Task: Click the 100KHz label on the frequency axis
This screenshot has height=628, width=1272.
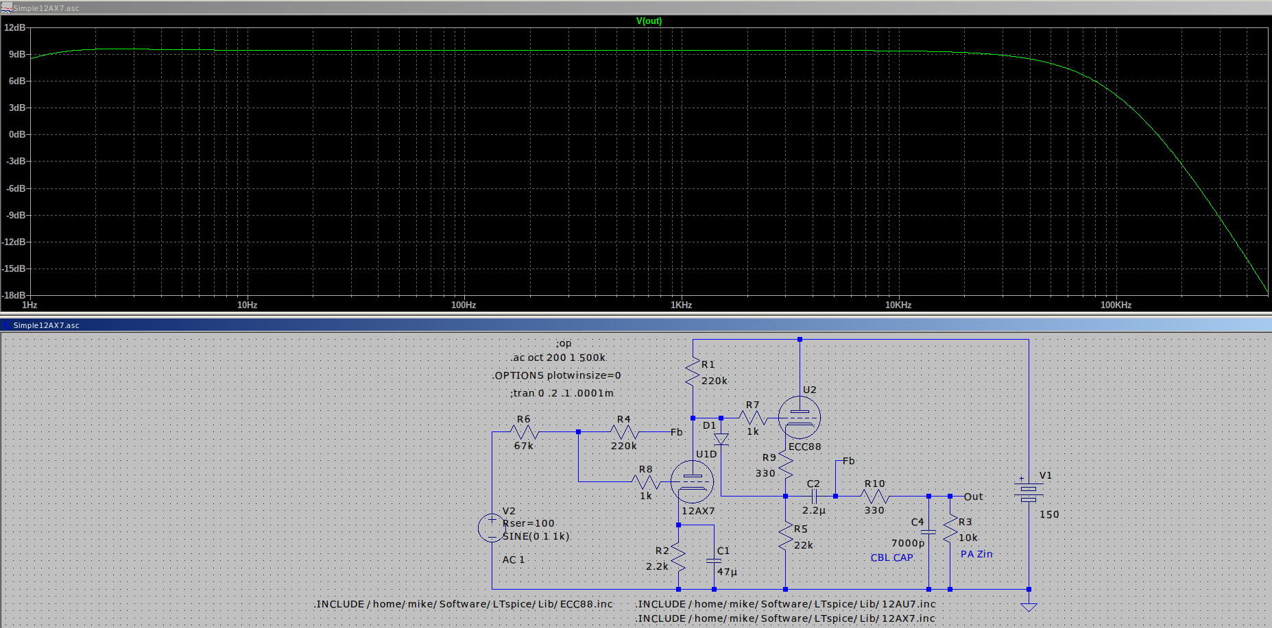Action: 1116,305
